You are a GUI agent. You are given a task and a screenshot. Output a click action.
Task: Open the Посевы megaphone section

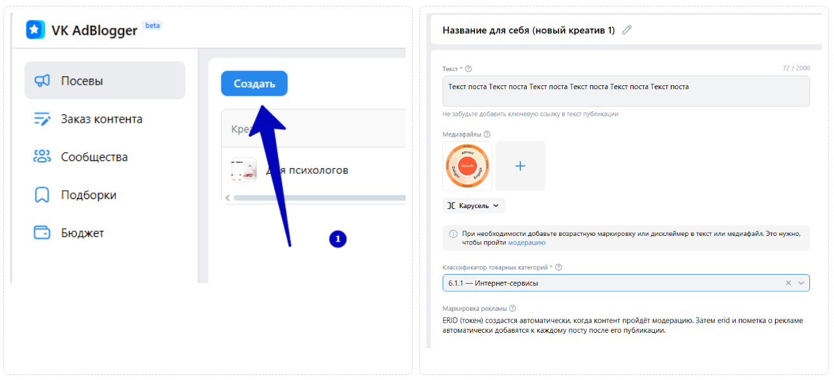point(42,81)
